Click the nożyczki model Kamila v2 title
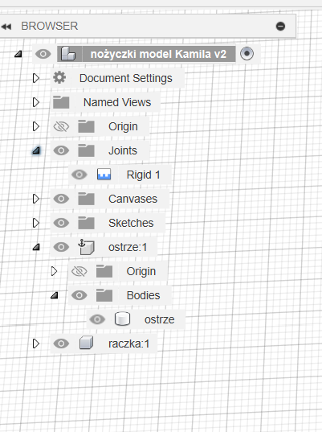Image resolution: width=322 pixels, height=432 pixels. 158,54
